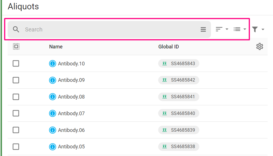Viewport: 273px width, 156px height.
Task: Open the filter funnel dropdown
Action: point(258,29)
